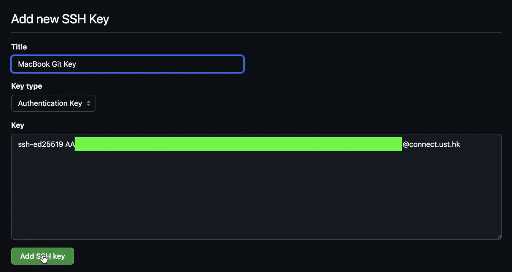The height and width of the screenshot is (272, 512).
Task: Click the Title label above the input
Action: (19, 47)
